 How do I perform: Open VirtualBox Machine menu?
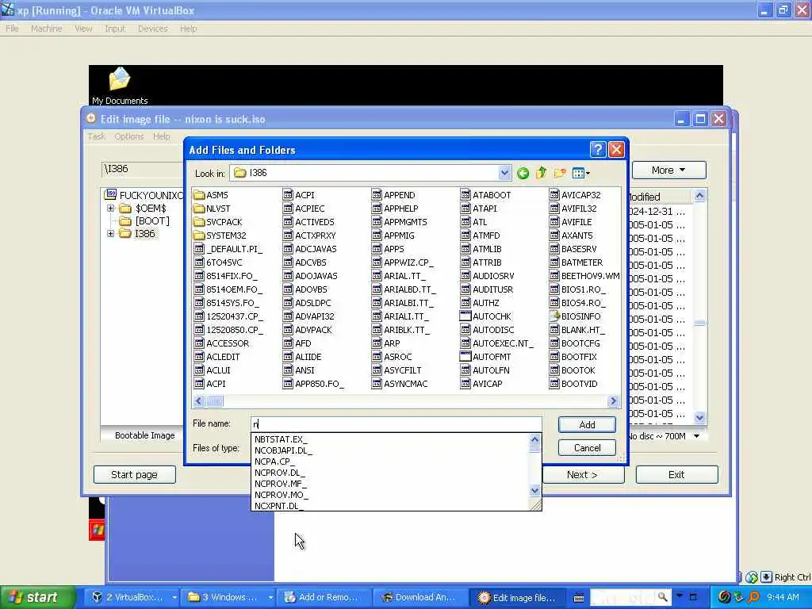(46, 29)
